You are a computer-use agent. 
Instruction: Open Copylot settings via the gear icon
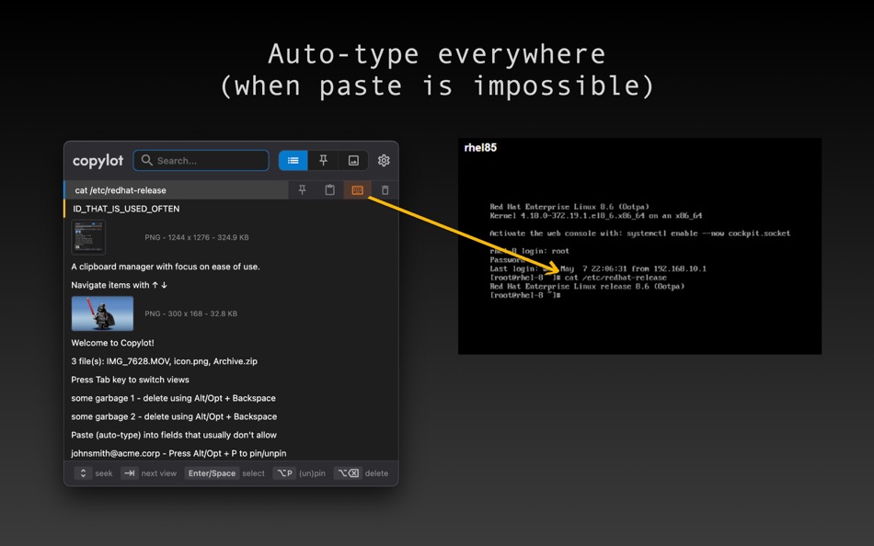[x=384, y=160]
